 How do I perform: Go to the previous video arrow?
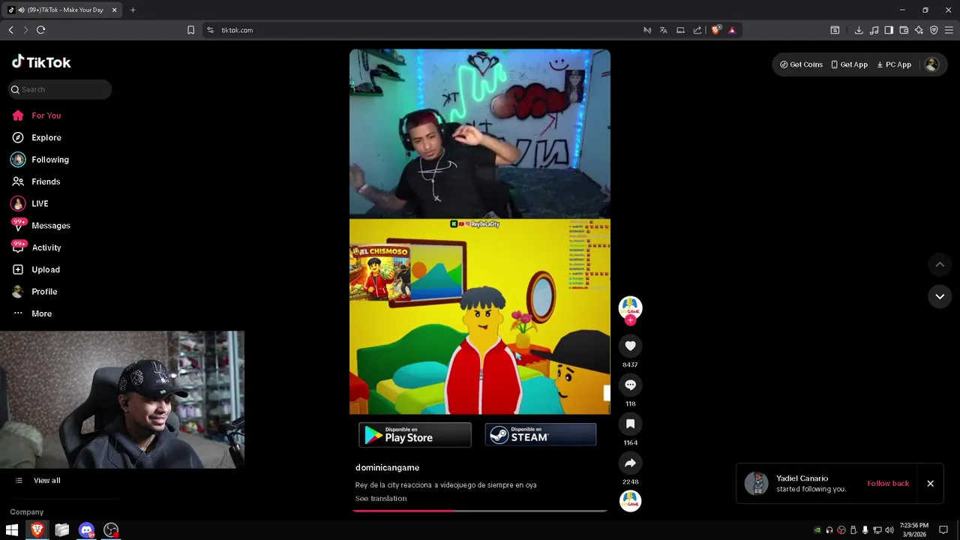point(940,264)
